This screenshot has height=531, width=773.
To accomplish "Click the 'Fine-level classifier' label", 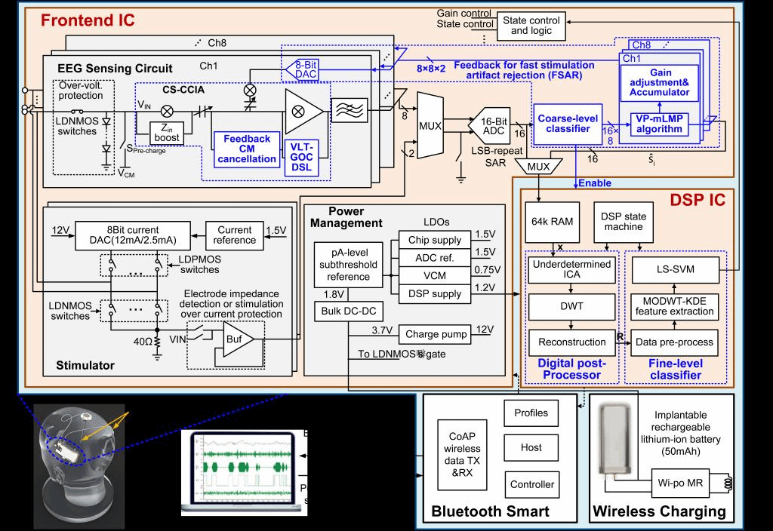I will pos(676,370).
